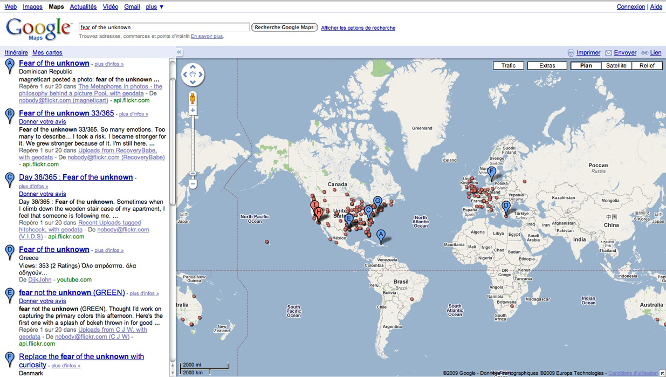Toggle the Extras map layer

pos(547,66)
